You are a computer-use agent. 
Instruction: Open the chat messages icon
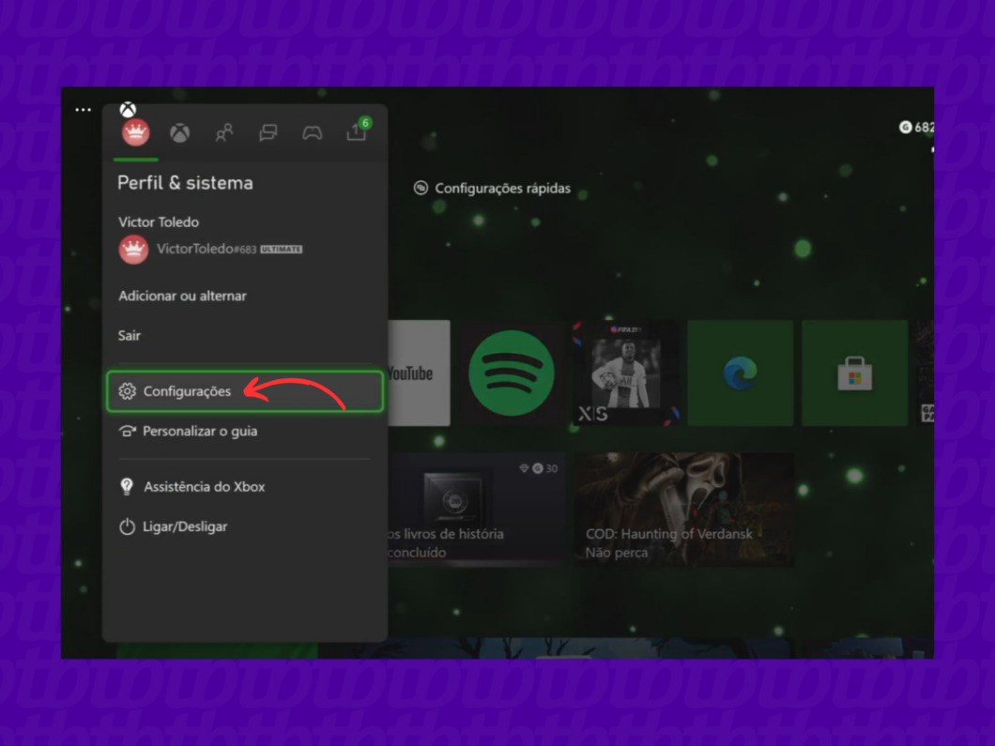click(268, 132)
